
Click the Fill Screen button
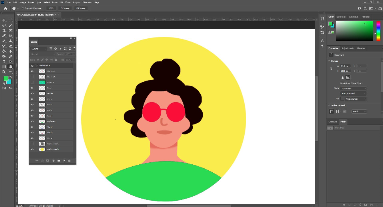pos(81,8)
